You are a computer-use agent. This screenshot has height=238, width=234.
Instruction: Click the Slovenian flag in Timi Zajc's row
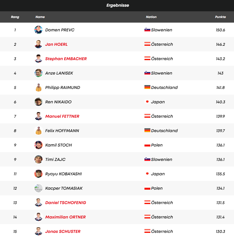click(147, 159)
